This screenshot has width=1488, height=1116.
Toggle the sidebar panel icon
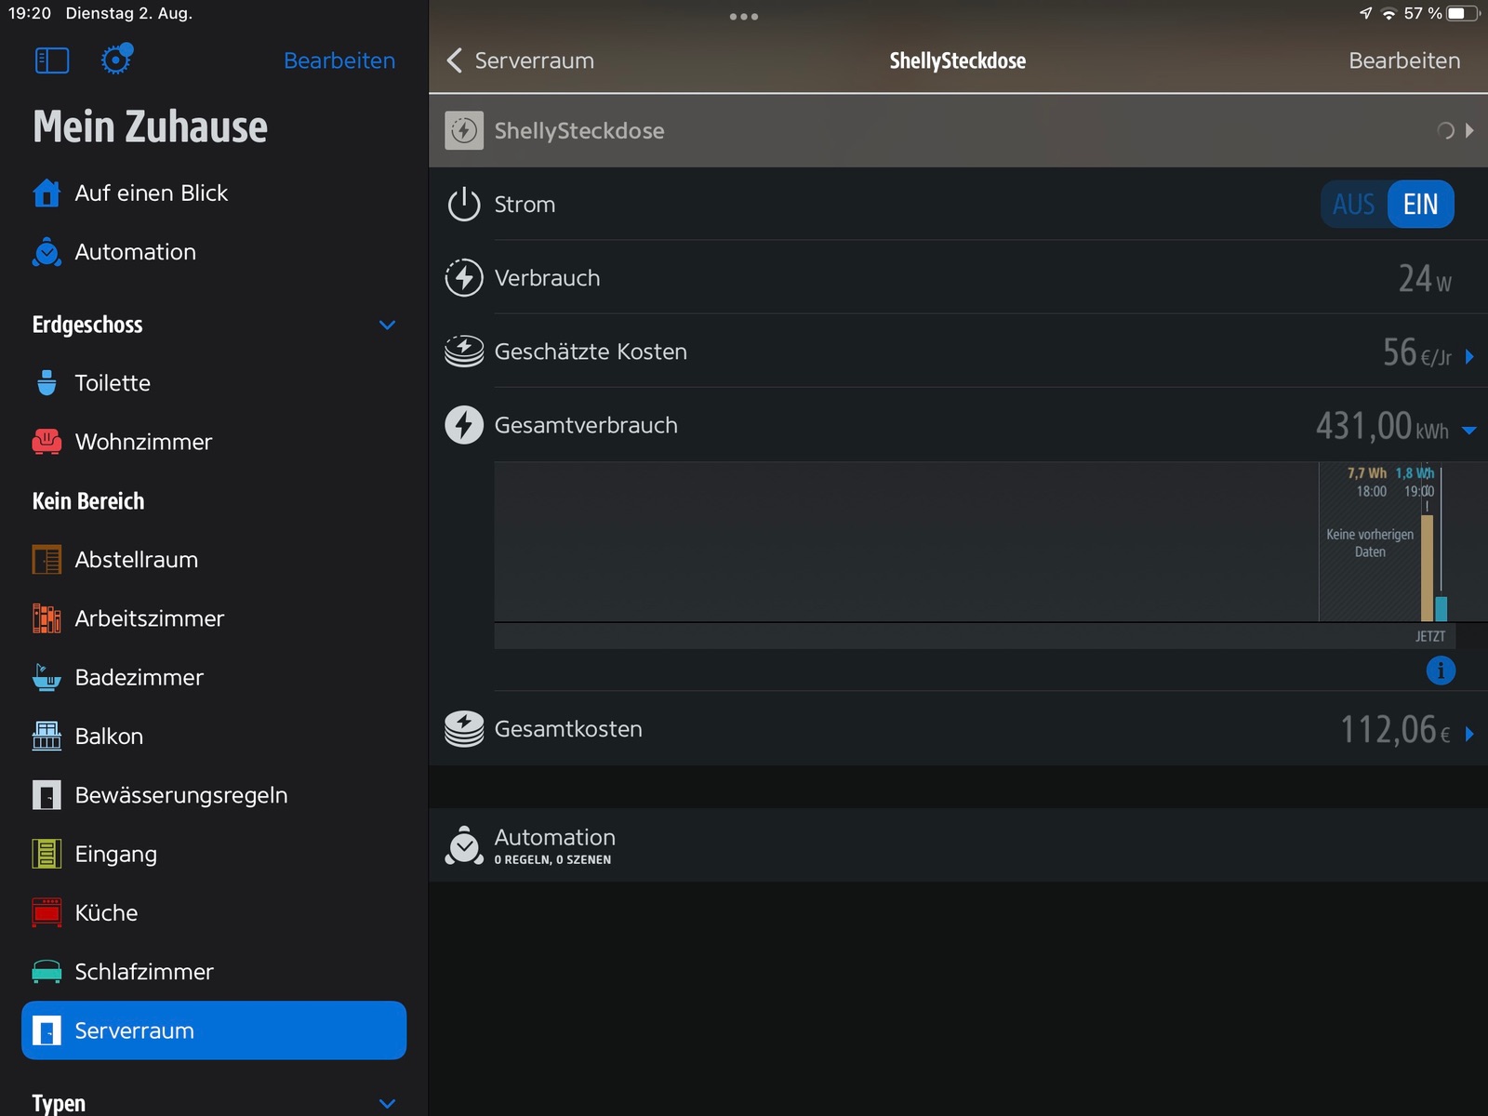click(52, 60)
